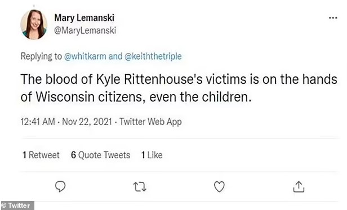Click the © Twitter watermark label
The image size is (347, 210).
point(17,205)
